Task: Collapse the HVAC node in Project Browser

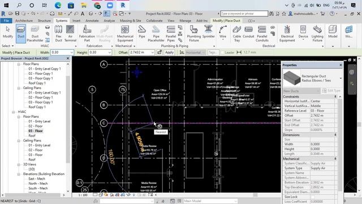Action: point(14,112)
